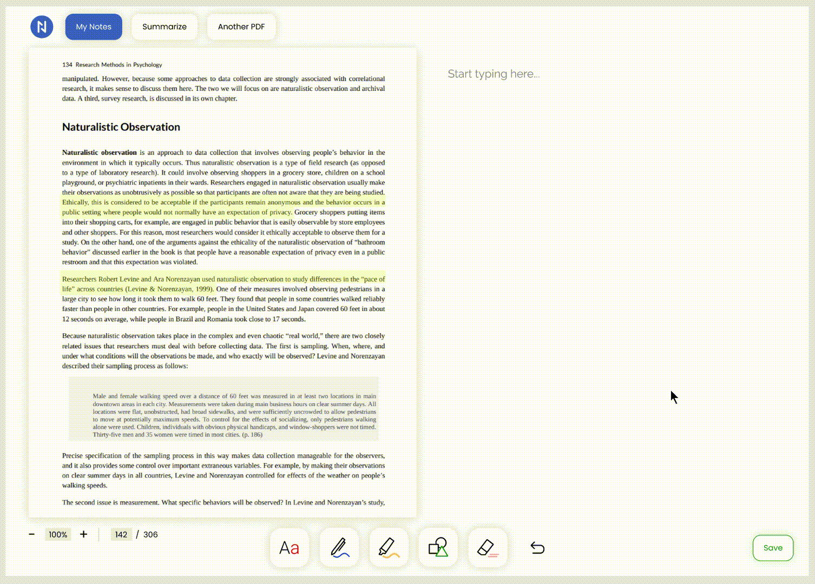Zoom in with the plus icon
Viewport: 815px width, 584px height.
(x=83, y=534)
